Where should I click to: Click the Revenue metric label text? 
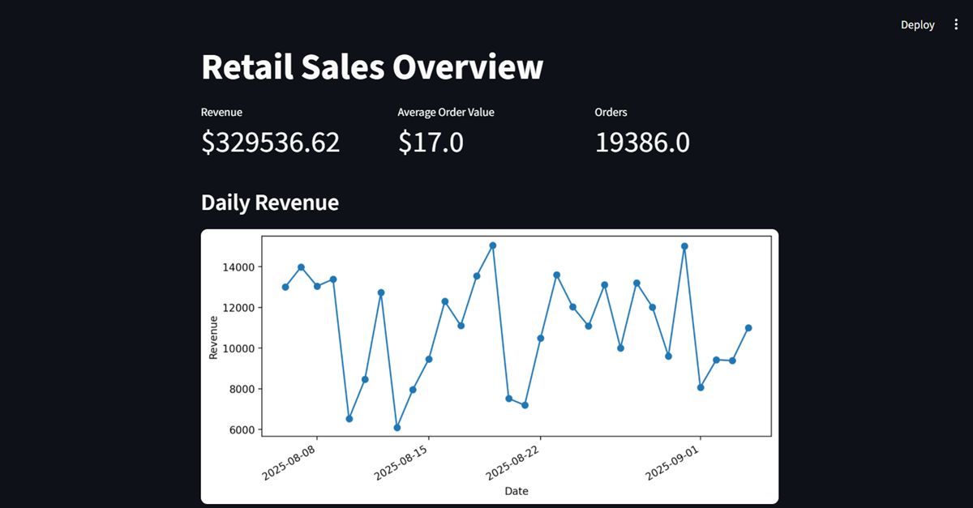[x=221, y=112]
